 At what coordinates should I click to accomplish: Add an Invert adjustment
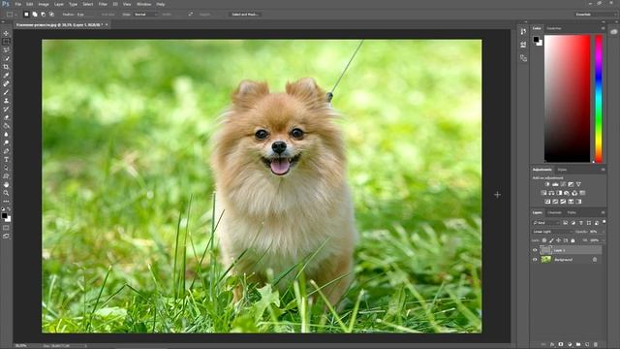[x=547, y=202]
